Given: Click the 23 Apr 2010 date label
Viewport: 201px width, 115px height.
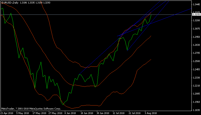Looking at the screenshot, I should [7, 113].
